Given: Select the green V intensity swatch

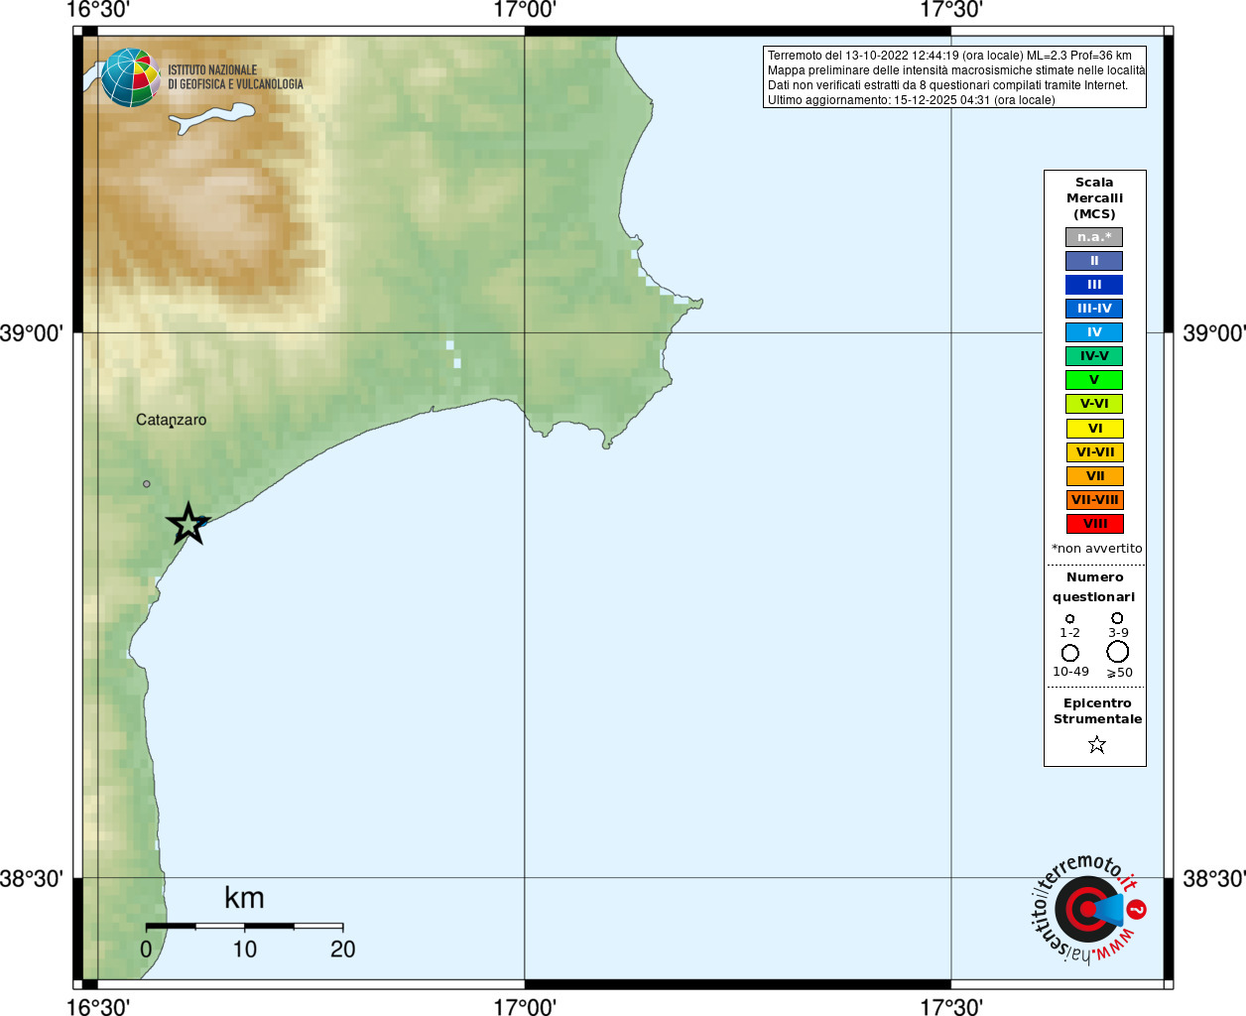Looking at the screenshot, I should [1094, 380].
